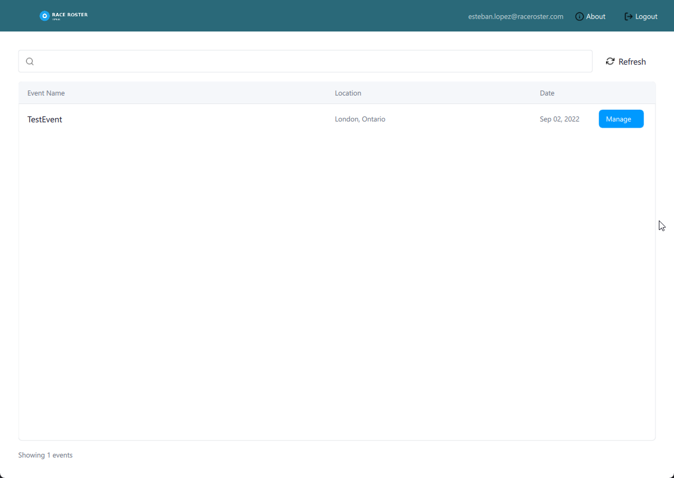Click the Date column header
The width and height of the screenshot is (674, 478).
click(547, 93)
